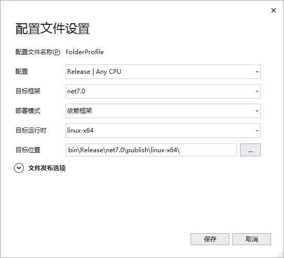Save the profile with the 保存 button
Image resolution: width=284 pixels, height=258 pixels.
[210, 239]
